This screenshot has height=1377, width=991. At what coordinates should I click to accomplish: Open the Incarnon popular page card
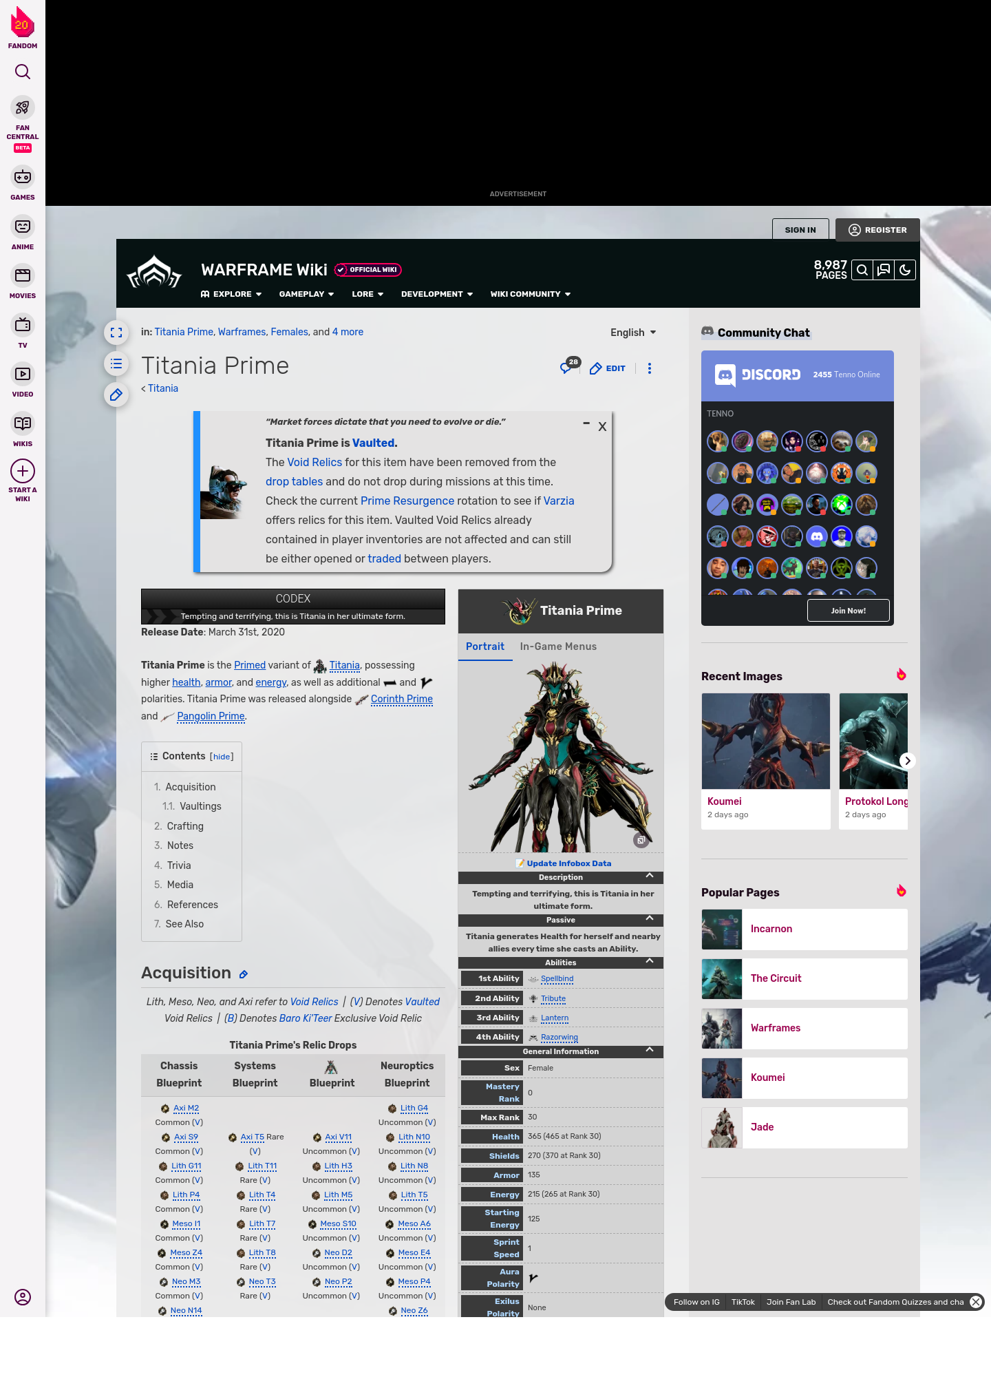804,929
